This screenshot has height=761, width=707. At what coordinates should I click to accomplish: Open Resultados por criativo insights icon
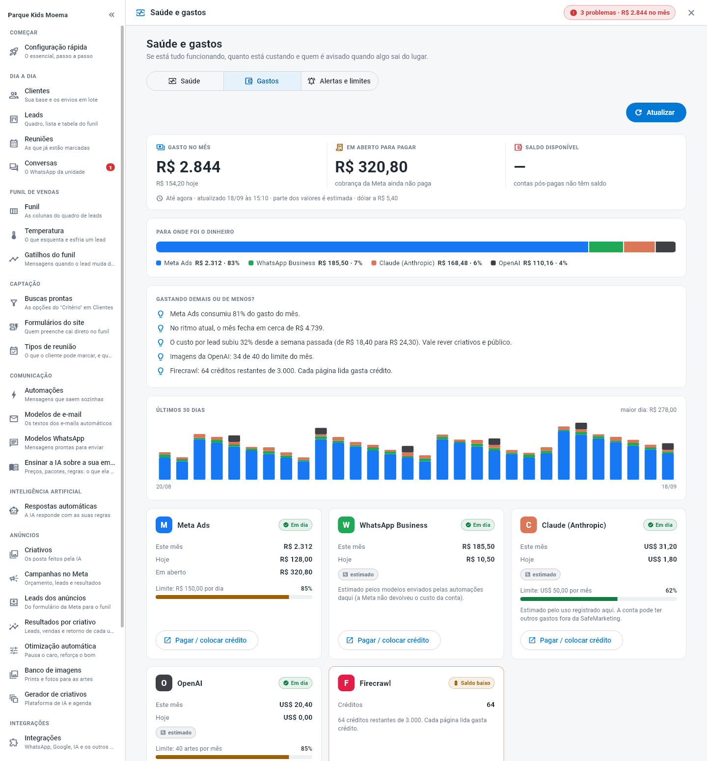pos(14,626)
